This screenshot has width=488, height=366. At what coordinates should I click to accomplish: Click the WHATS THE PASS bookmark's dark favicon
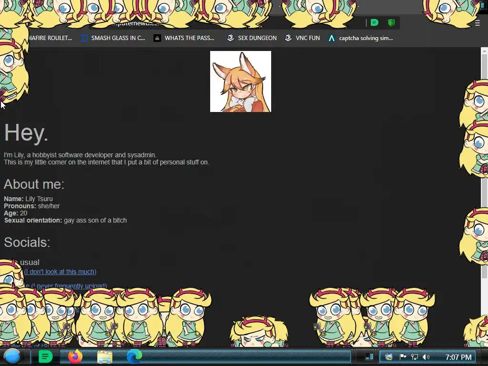tap(157, 38)
